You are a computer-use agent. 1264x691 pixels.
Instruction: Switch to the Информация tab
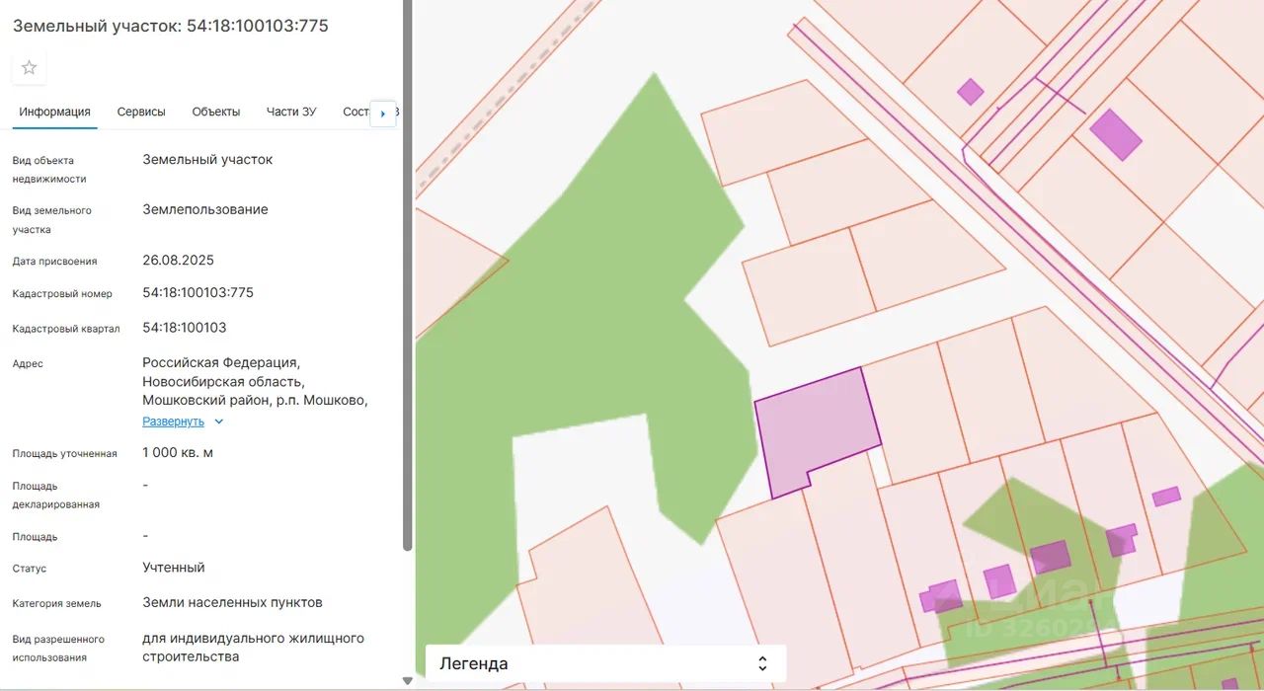point(54,113)
